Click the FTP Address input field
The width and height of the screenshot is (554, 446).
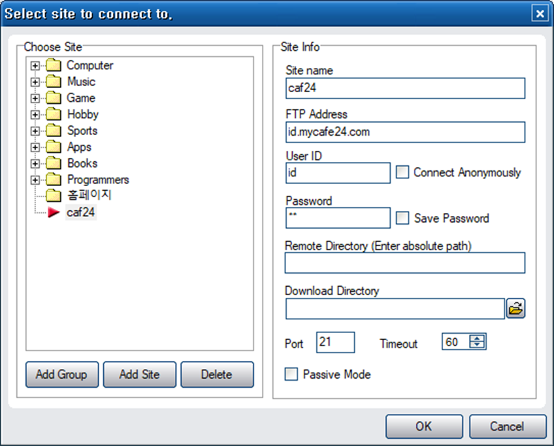point(405,132)
